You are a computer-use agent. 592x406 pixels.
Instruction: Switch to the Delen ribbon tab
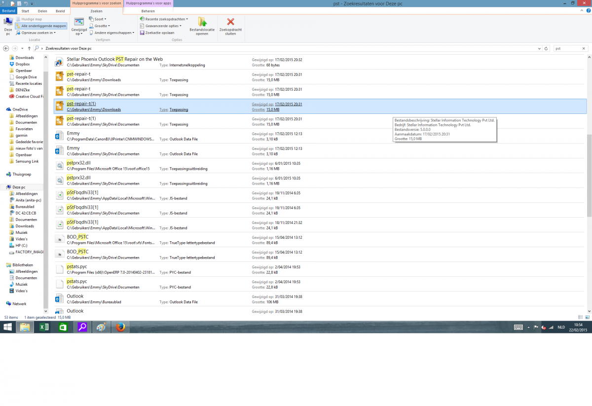[42, 10]
